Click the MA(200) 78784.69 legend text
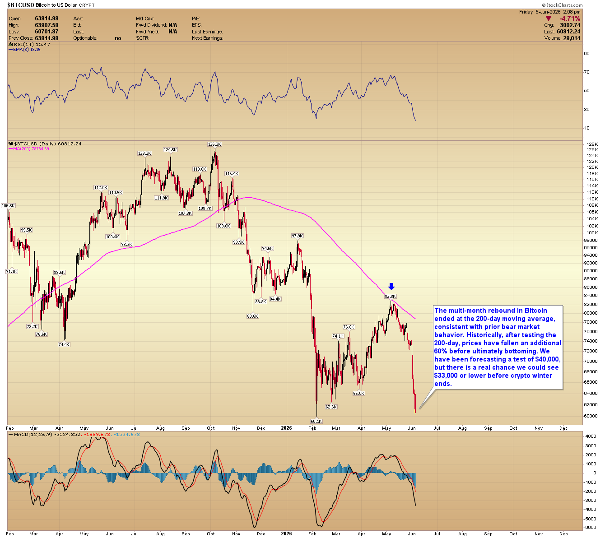This screenshot has width=605, height=538. 31,148
